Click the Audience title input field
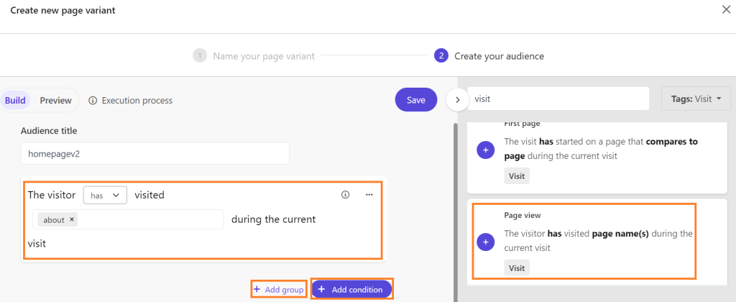Image resolution: width=736 pixels, height=302 pixels. 155,153
